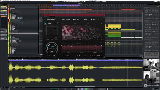Click the undo arrow in smart:reverb header
Image resolution: width=160 pixels, height=90 pixels.
click(x=99, y=19)
